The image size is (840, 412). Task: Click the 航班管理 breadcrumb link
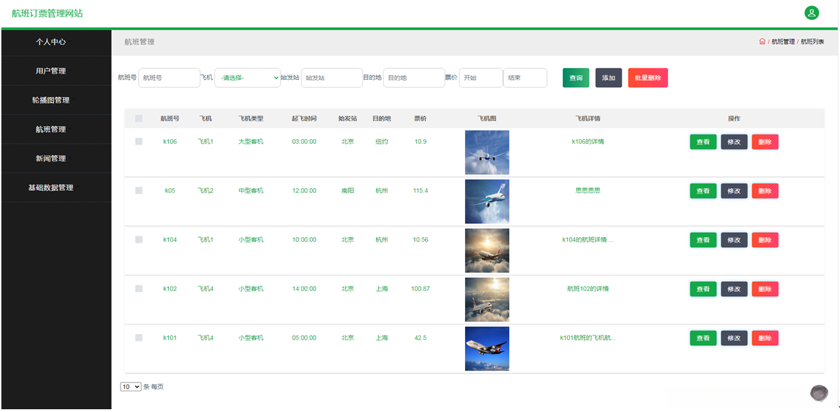[783, 41]
